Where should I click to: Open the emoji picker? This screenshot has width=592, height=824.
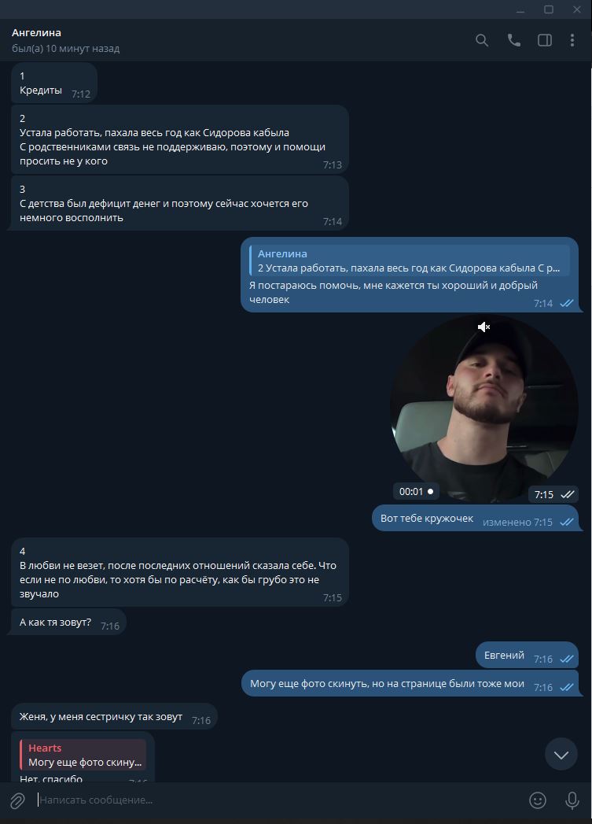pos(538,800)
